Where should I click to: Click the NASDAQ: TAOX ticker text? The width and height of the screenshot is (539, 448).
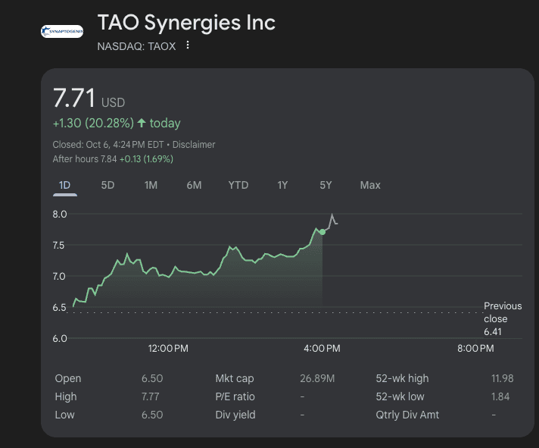[x=136, y=46]
